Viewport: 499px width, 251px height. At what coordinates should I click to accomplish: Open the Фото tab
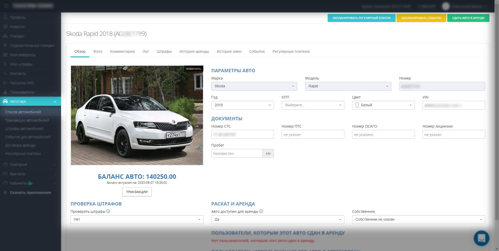tap(98, 51)
